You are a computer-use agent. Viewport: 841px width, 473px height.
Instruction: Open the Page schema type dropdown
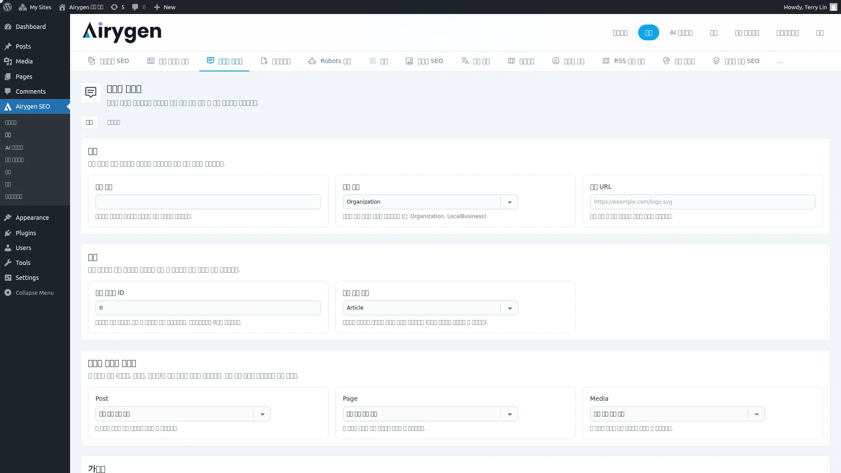click(x=430, y=414)
